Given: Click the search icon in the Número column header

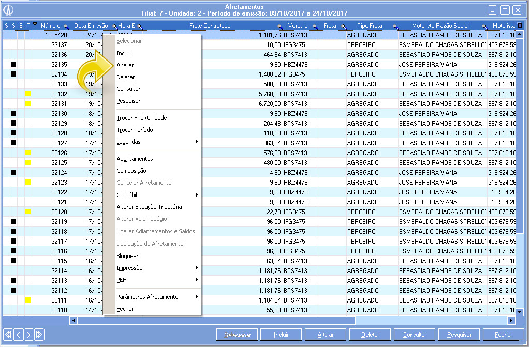Looking at the screenshot, I should 66,26.
